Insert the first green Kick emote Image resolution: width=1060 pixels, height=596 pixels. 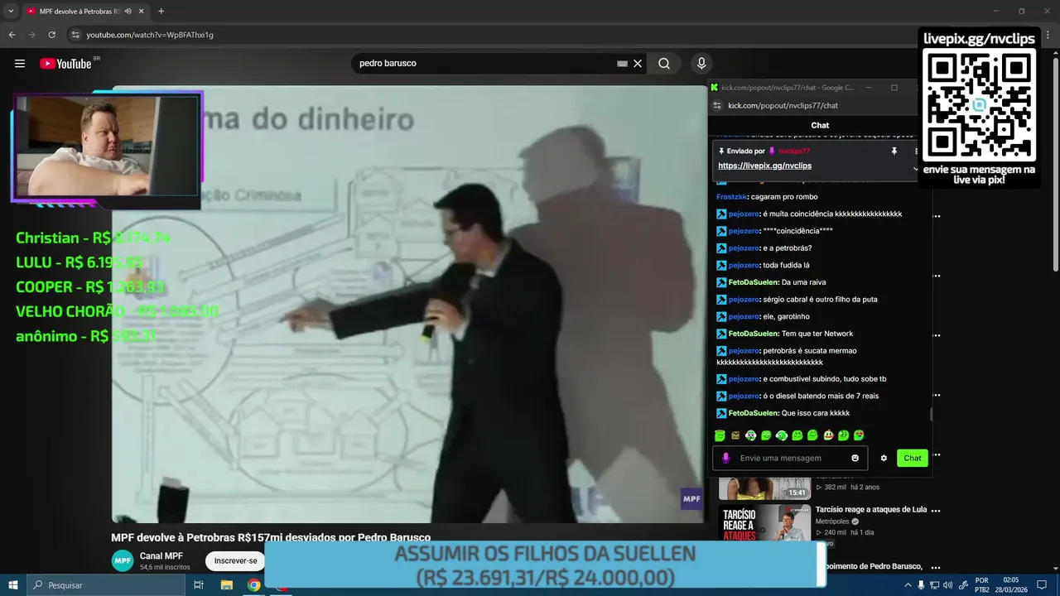click(x=720, y=435)
